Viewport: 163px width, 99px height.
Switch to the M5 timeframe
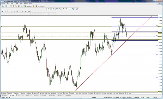pos(35,14)
